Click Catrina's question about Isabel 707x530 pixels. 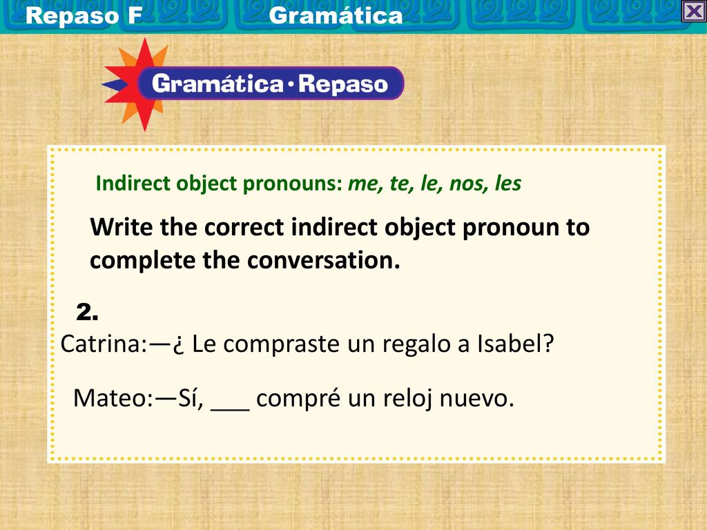tap(307, 344)
